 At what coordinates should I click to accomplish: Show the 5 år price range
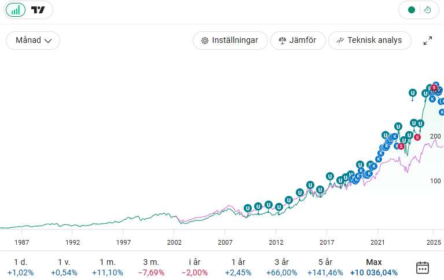tap(325, 267)
